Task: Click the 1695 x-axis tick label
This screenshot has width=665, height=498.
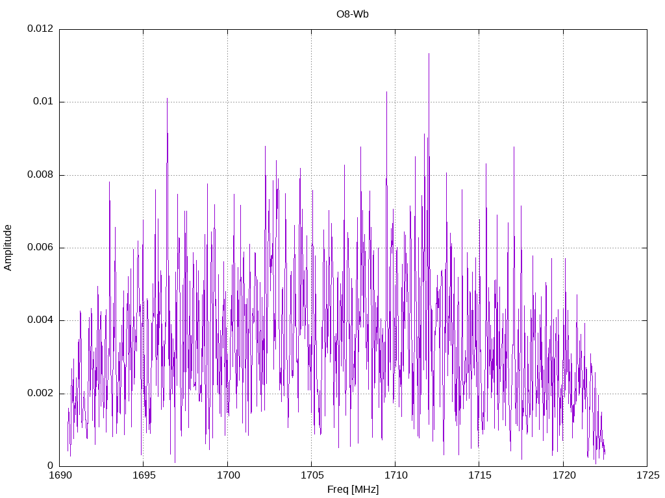Action: pos(144,475)
